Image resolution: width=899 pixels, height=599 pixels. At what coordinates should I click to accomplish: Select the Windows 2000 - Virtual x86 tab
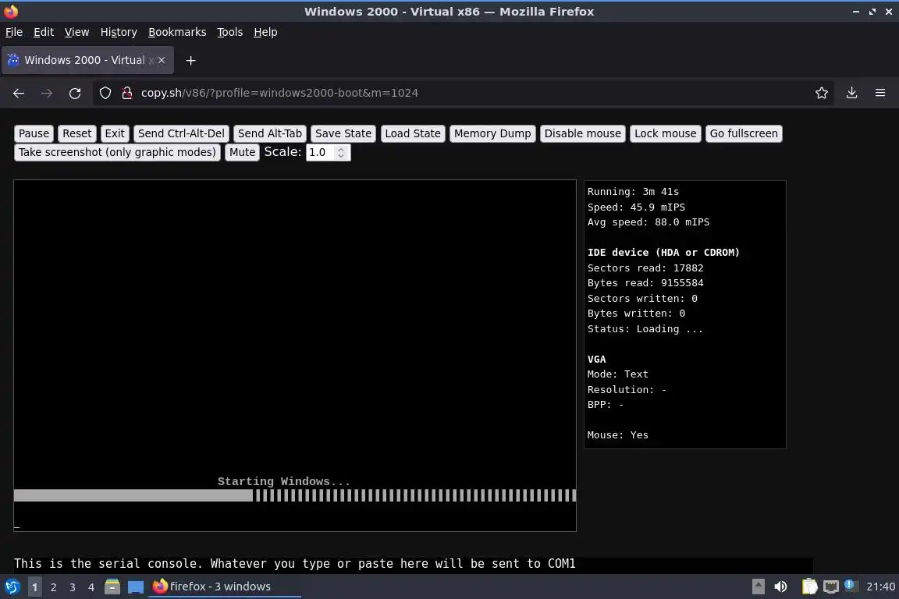click(x=87, y=60)
